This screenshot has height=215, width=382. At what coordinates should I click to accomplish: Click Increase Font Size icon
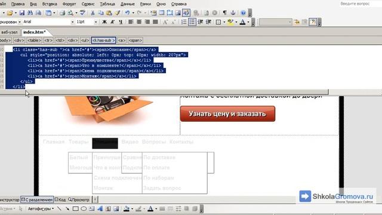point(165,22)
